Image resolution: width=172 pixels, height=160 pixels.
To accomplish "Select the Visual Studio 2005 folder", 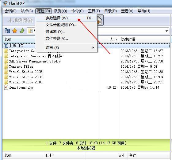I will [25, 72].
